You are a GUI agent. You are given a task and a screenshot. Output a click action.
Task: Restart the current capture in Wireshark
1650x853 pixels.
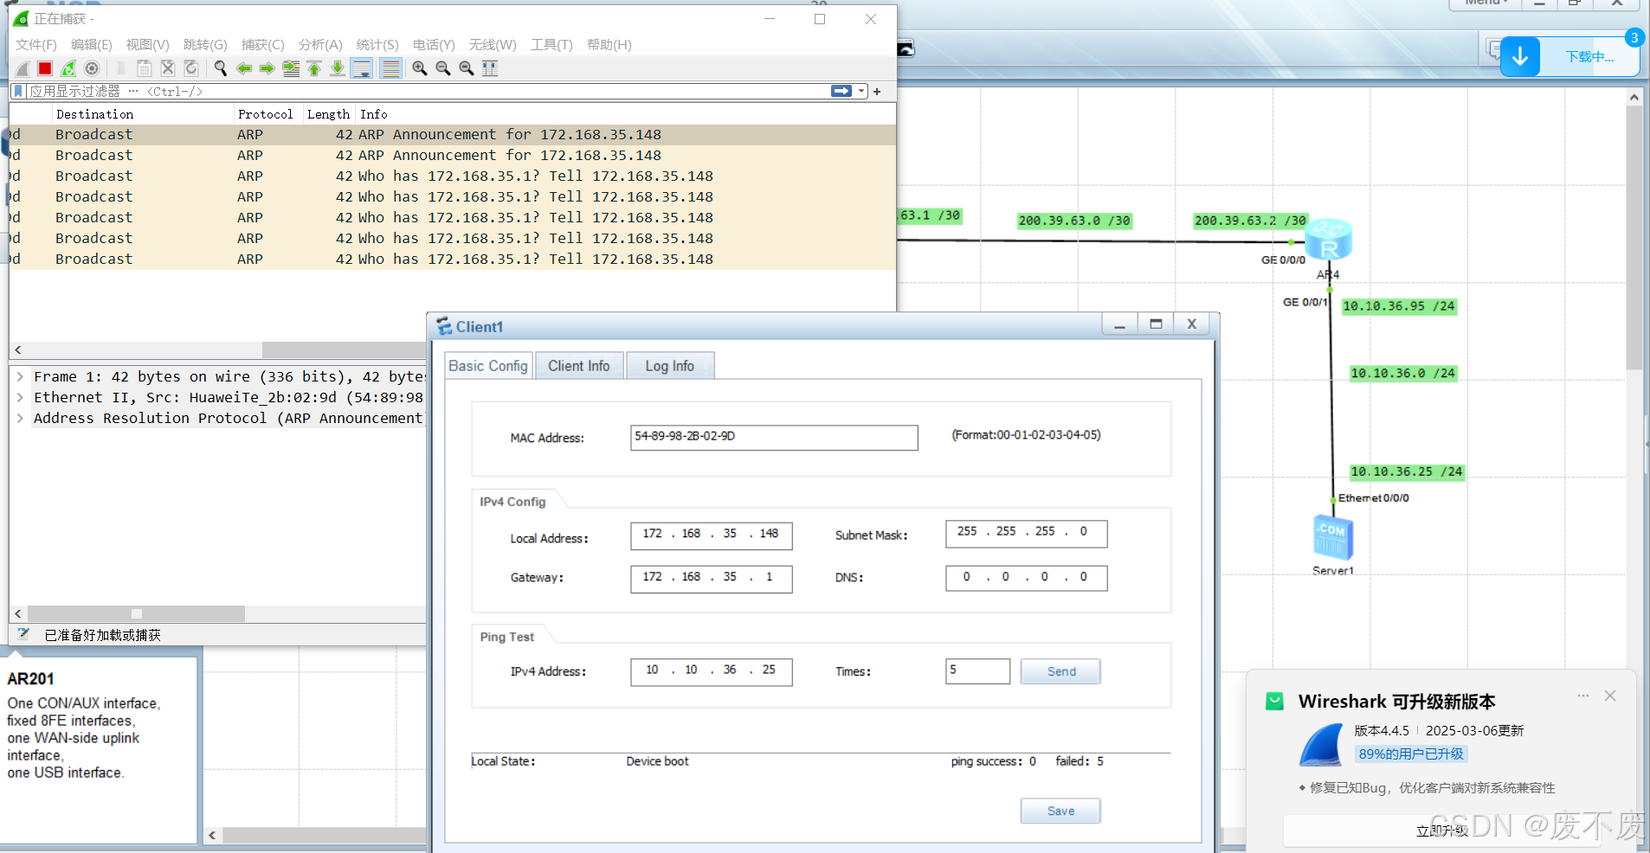pos(68,68)
